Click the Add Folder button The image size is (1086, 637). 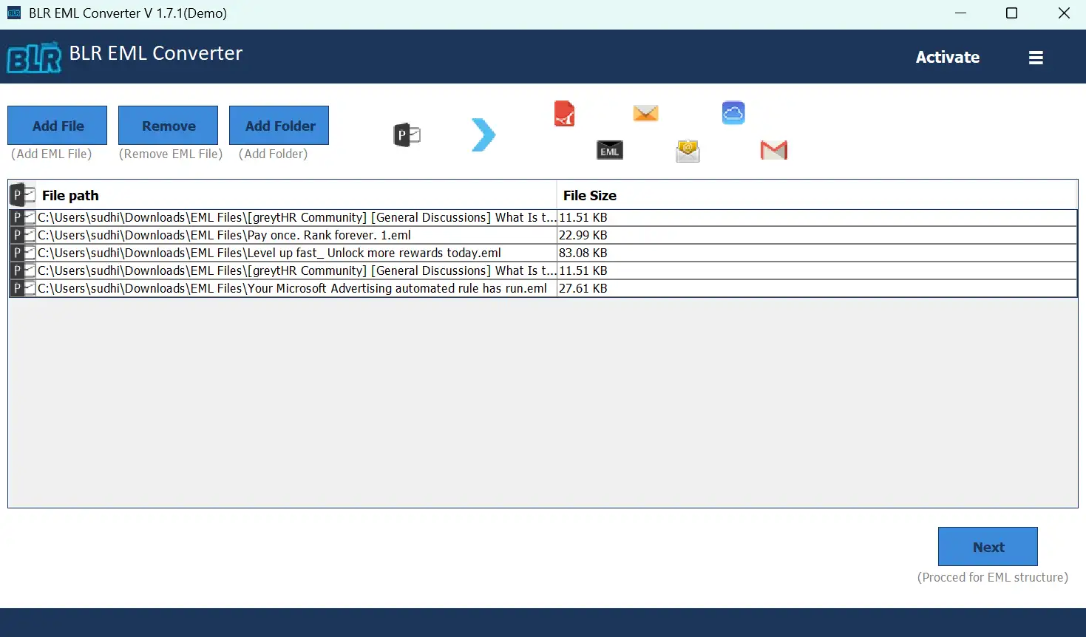(x=279, y=126)
